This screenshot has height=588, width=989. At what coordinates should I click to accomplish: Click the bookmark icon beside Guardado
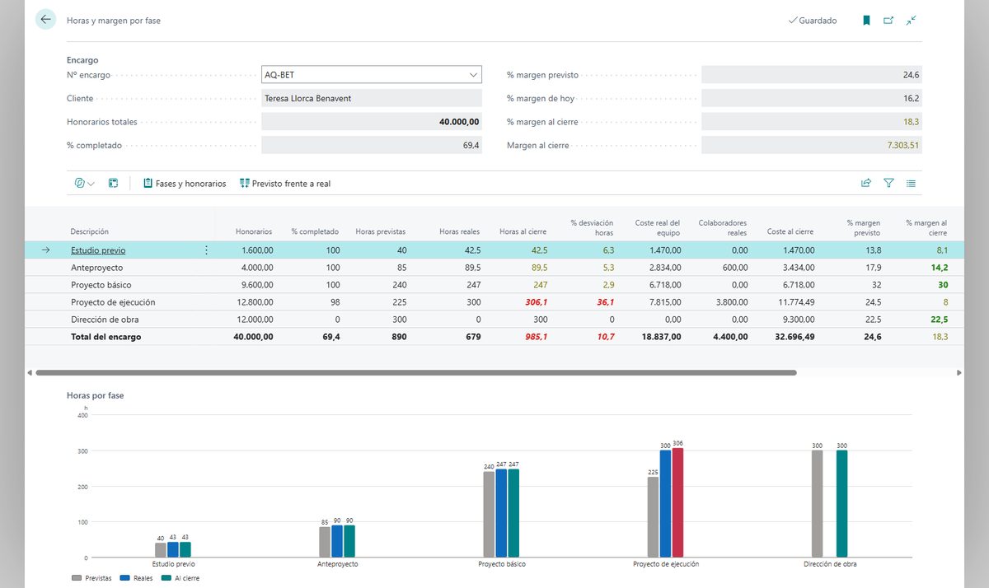tap(866, 21)
